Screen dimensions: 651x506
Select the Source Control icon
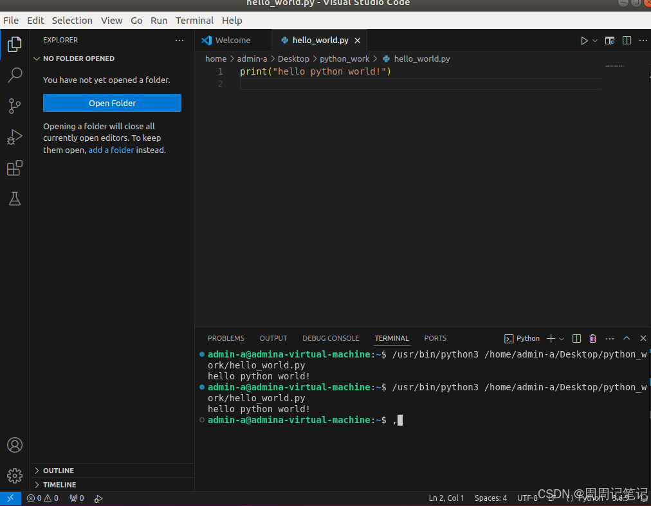14,106
